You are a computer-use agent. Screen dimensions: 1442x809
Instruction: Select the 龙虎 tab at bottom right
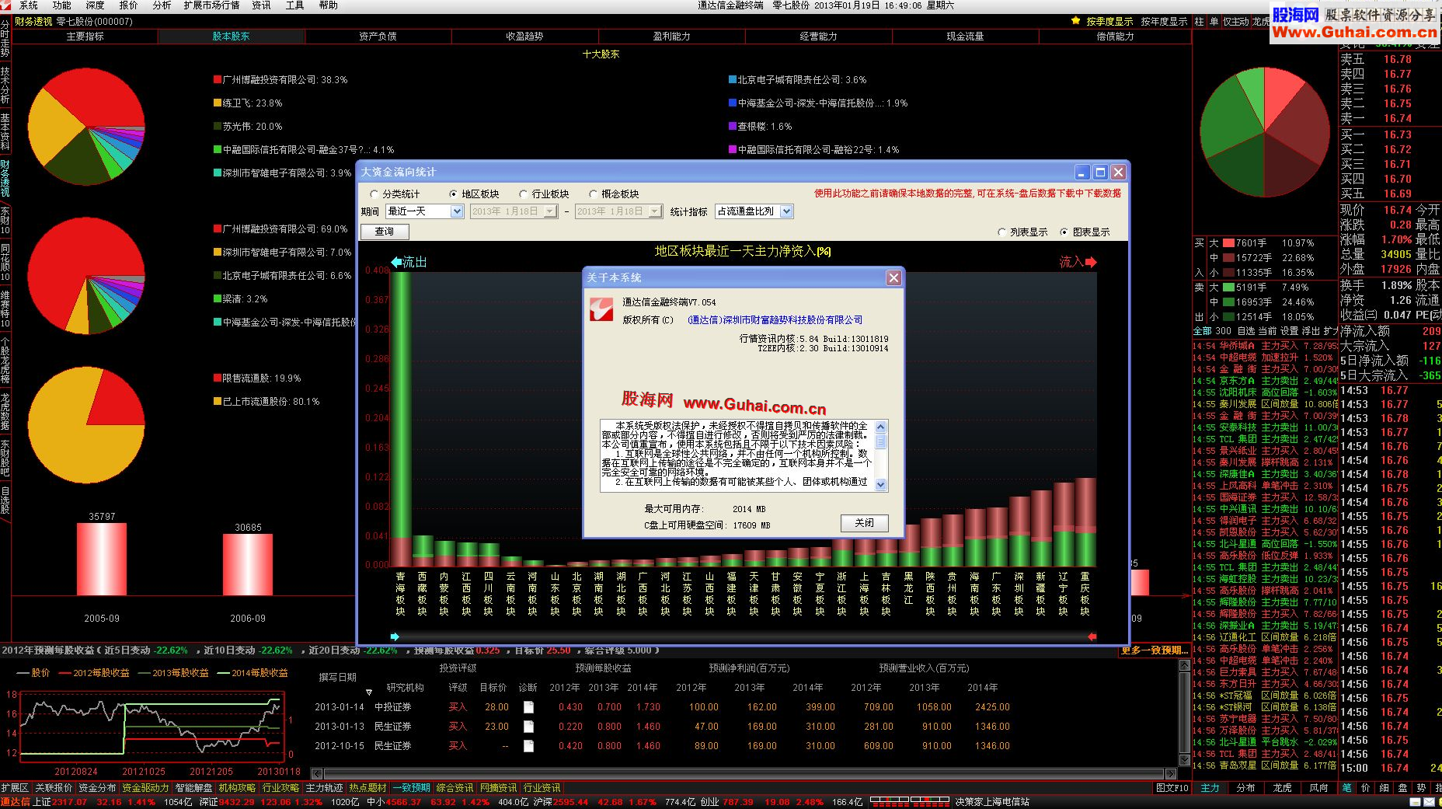coord(1283,788)
